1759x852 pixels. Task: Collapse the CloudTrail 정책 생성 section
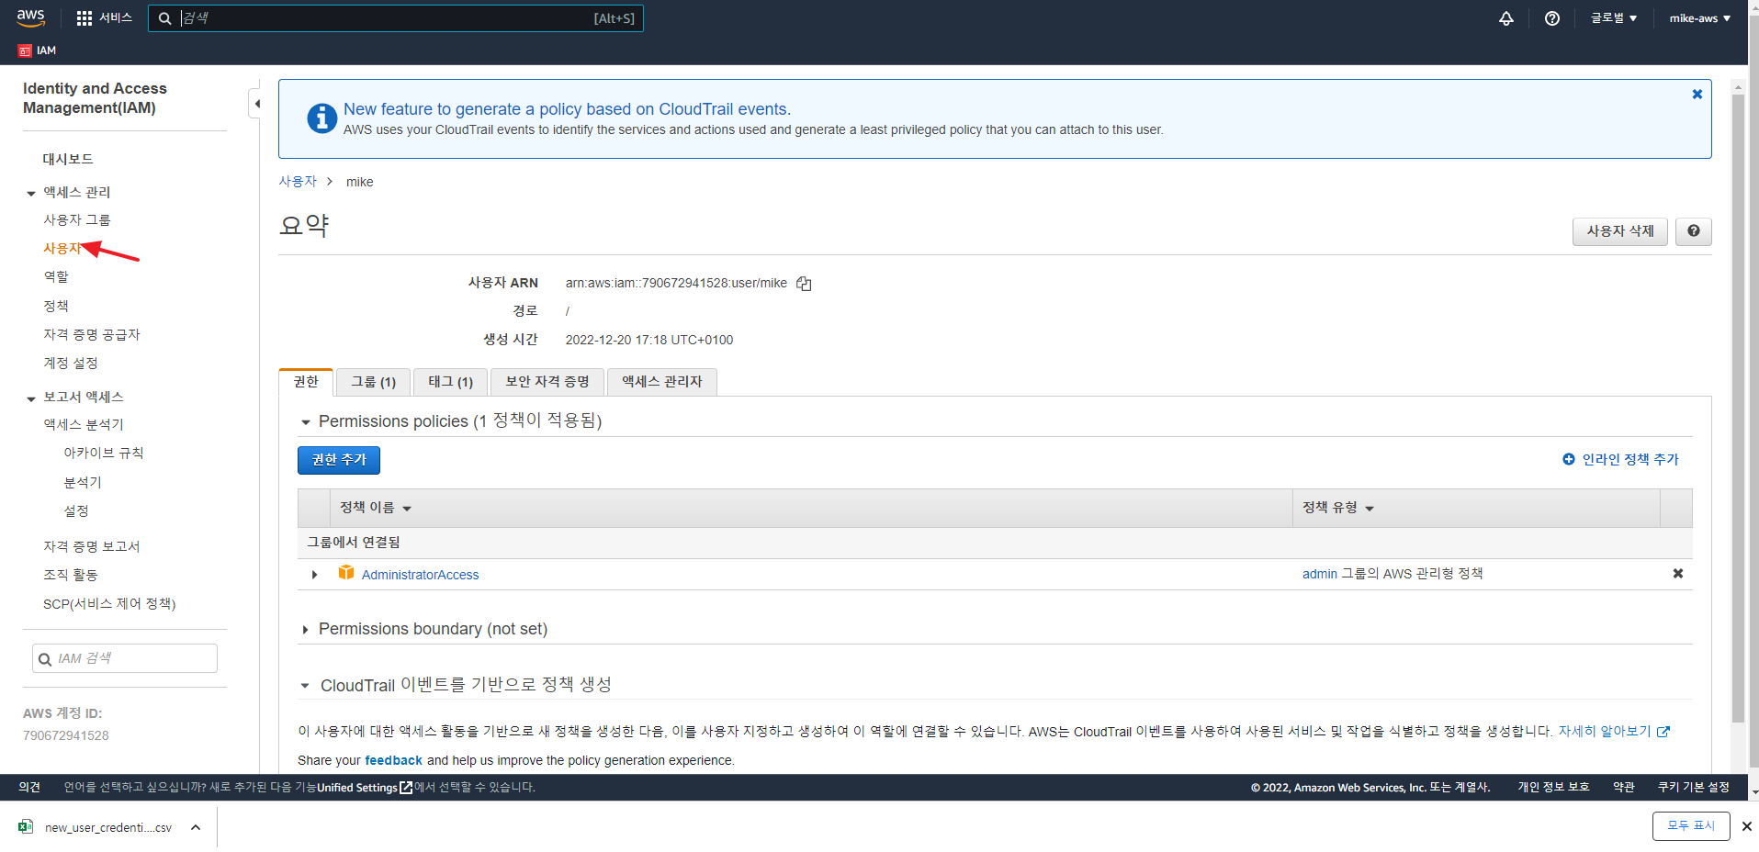tap(305, 686)
